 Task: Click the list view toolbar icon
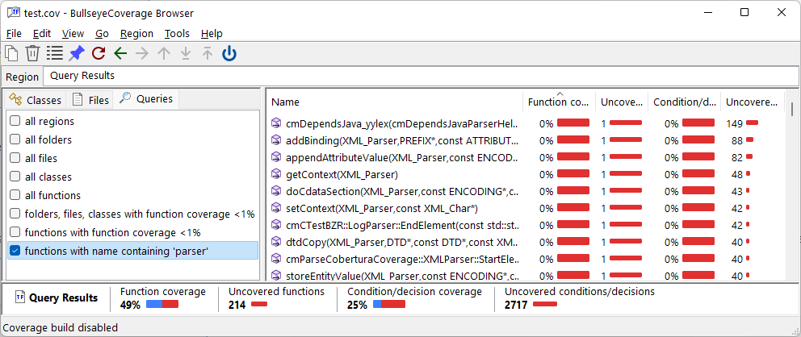pyautogui.click(x=54, y=53)
